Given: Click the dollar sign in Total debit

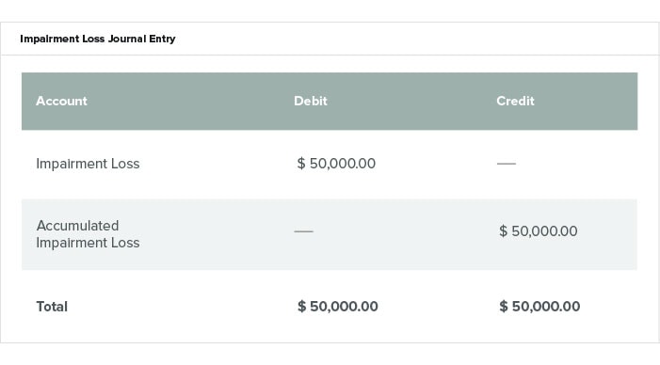Looking at the screenshot, I should [302, 306].
